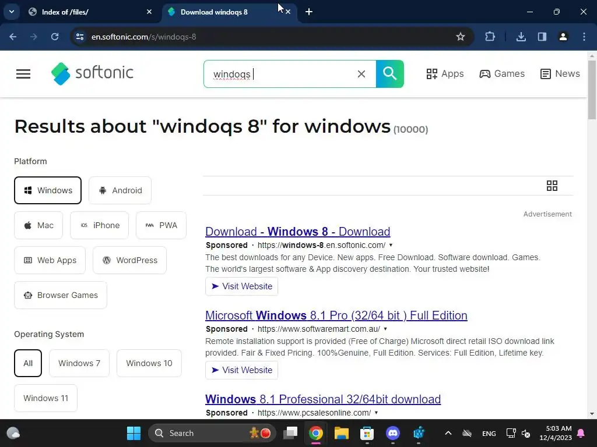Viewport: 597px width, 447px height.
Task: Open the tab search chevron in Chrome
Action: 12,12
